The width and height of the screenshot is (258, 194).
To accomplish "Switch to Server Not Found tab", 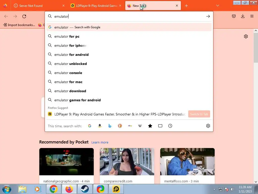I will point(39,6).
